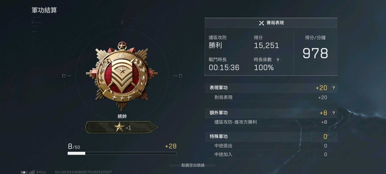
Task: Click the 中途退出 row
Action: [x=271, y=146]
